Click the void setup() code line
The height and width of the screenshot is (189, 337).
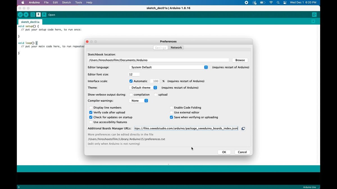coord(28,26)
